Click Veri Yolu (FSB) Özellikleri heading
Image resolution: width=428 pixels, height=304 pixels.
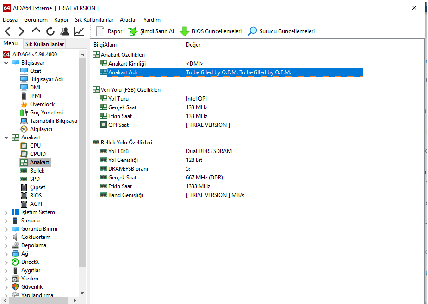[x=130, y=90]
